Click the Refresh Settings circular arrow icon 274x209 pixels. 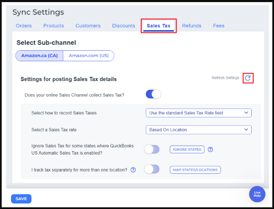248,78
